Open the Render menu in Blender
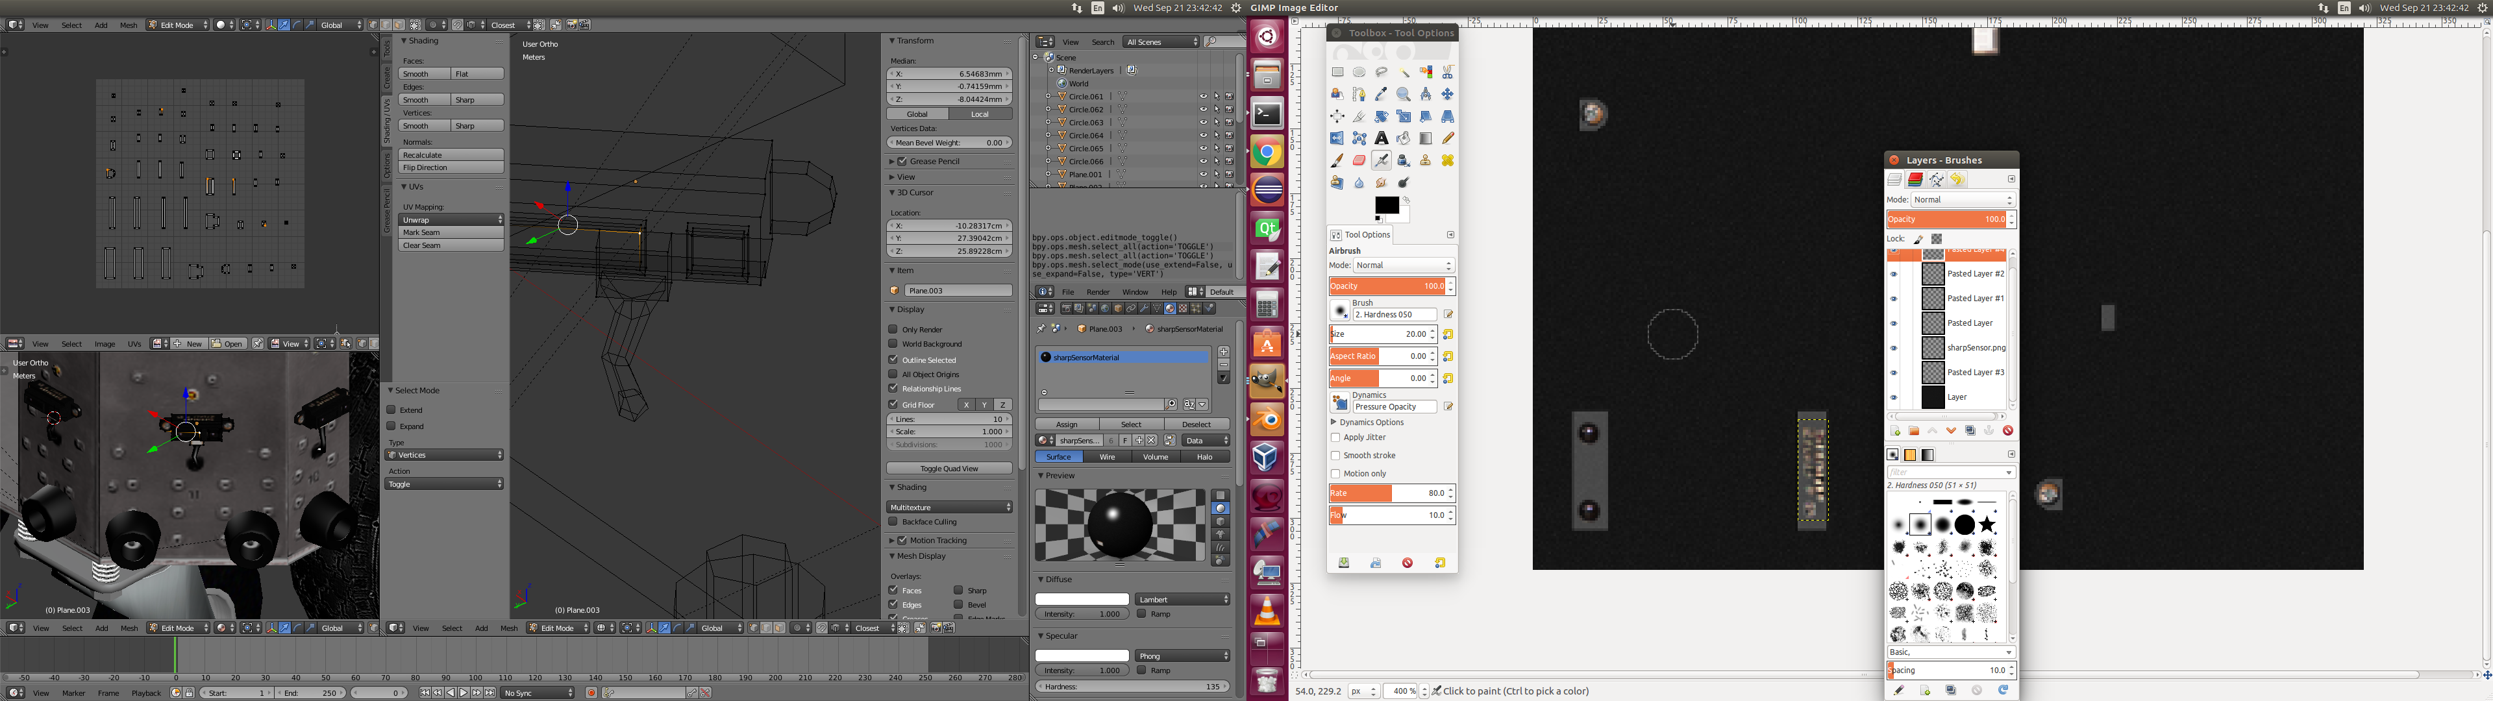Viewport: 2493px width, 701px height. coord(1097,291)
